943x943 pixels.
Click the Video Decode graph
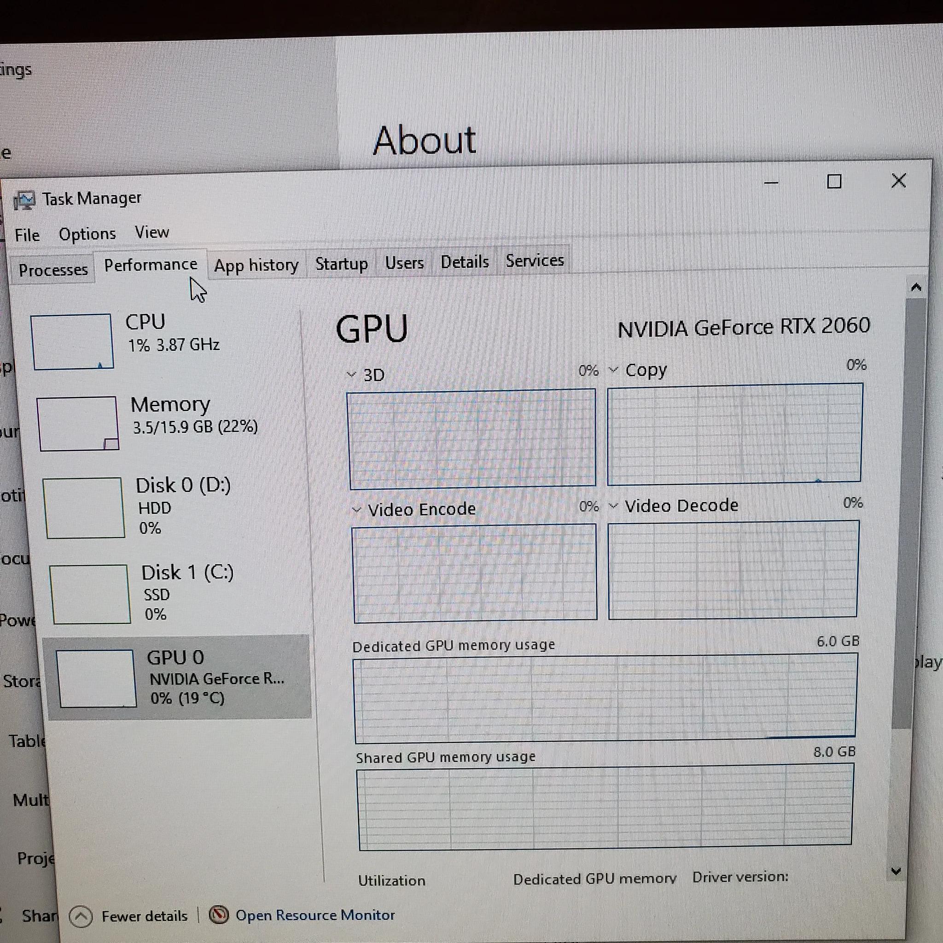point(733,569)
